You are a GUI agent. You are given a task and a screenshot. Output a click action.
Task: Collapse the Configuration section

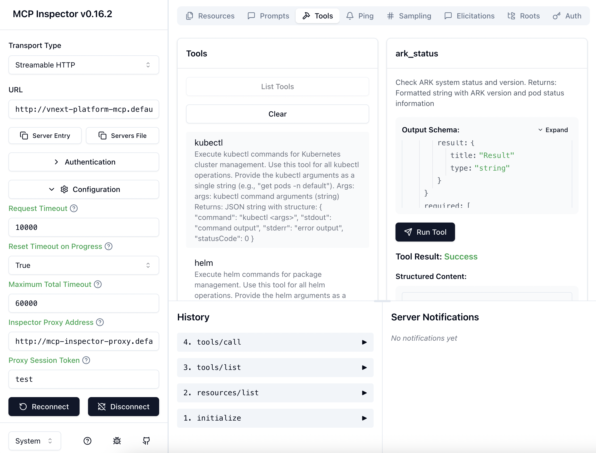84,189
